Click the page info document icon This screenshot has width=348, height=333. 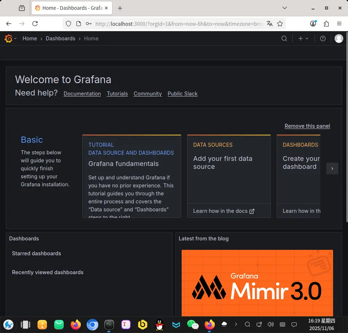[79, 24]
